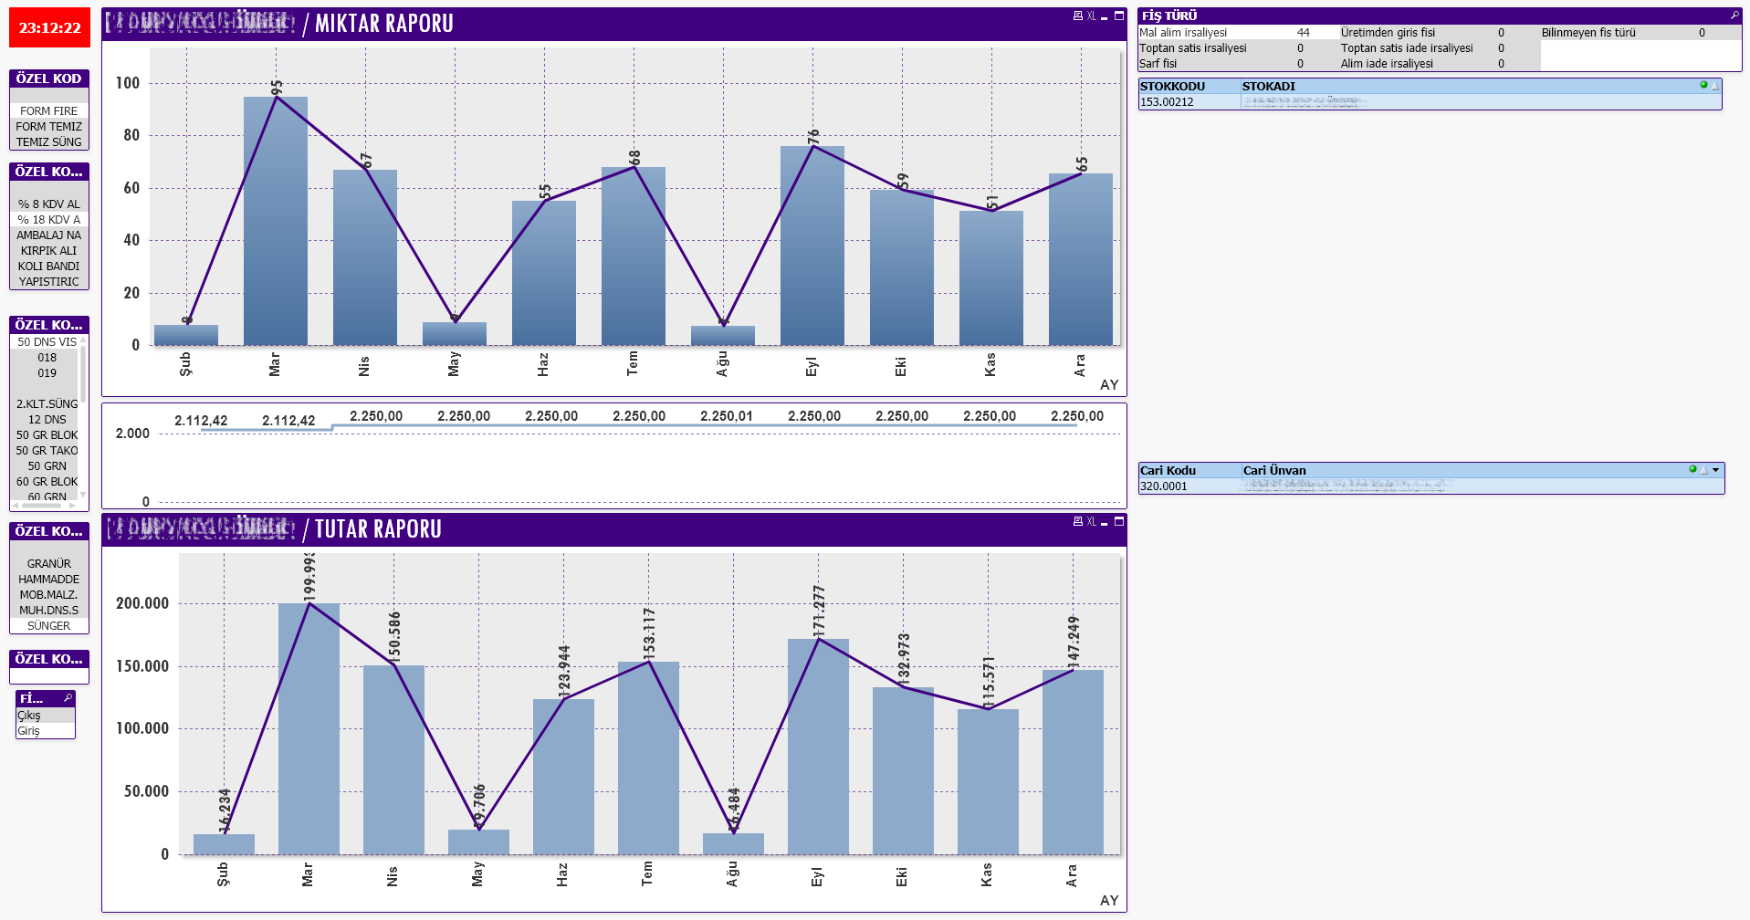Click FORM FIRE in ÖZEL KOD list
Image resolution: width=1750 pixels, height=920 pixels.
tap(48, 111)
